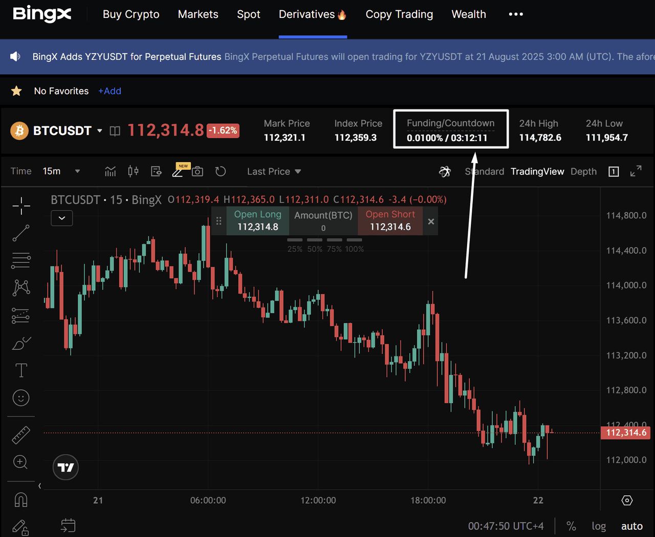Open the Last Price dropdown
655x537 pixels.
click(x=274, y=171)
